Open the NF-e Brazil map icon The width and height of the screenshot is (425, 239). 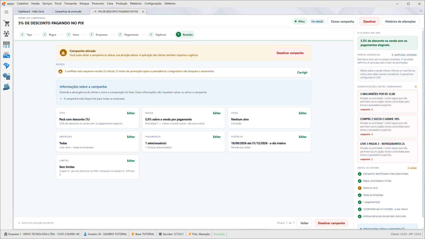[6, 66]
